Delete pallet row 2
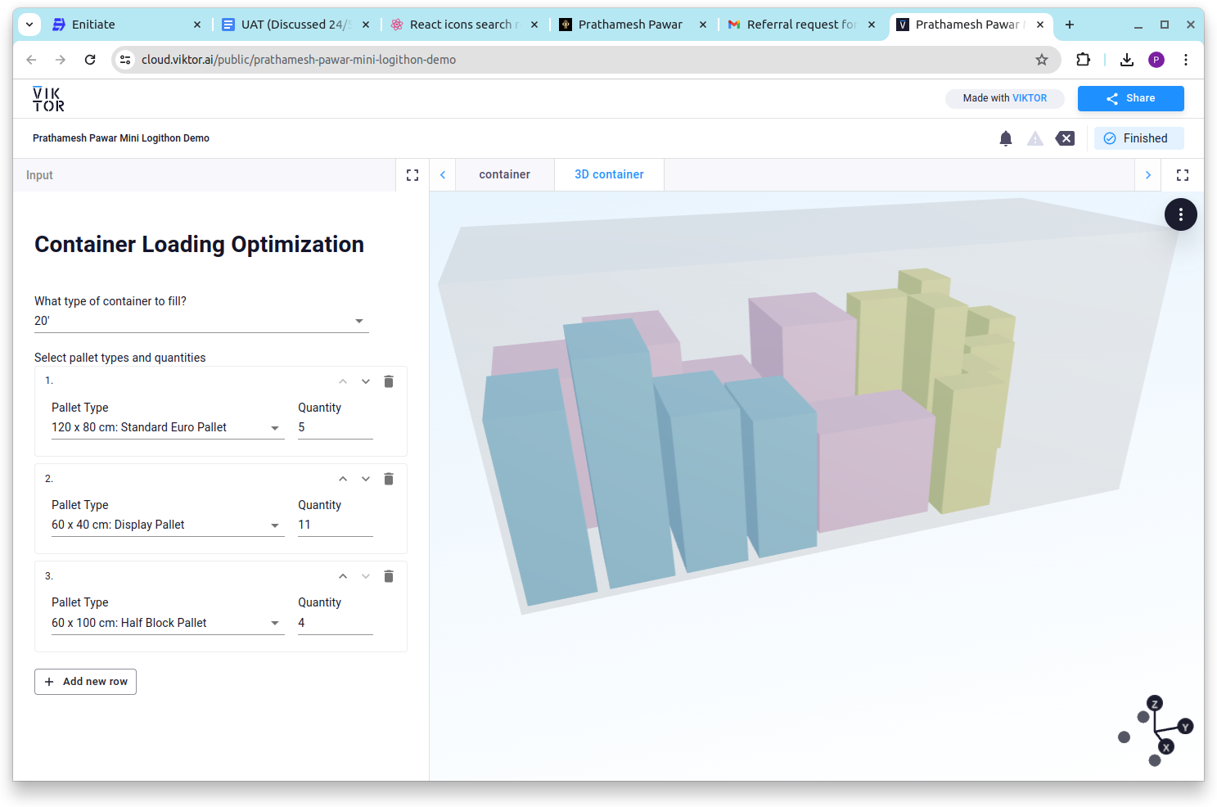 tap(389, 479)
